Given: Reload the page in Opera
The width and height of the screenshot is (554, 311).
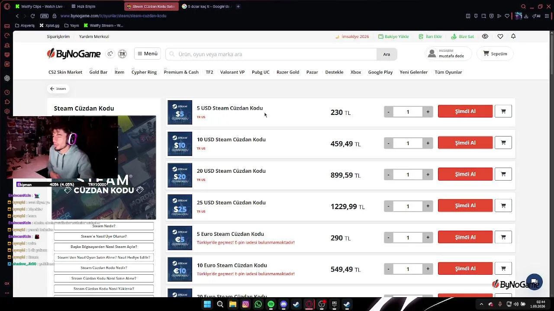Looking at the screenshot, I should click(x=32, y=16).
